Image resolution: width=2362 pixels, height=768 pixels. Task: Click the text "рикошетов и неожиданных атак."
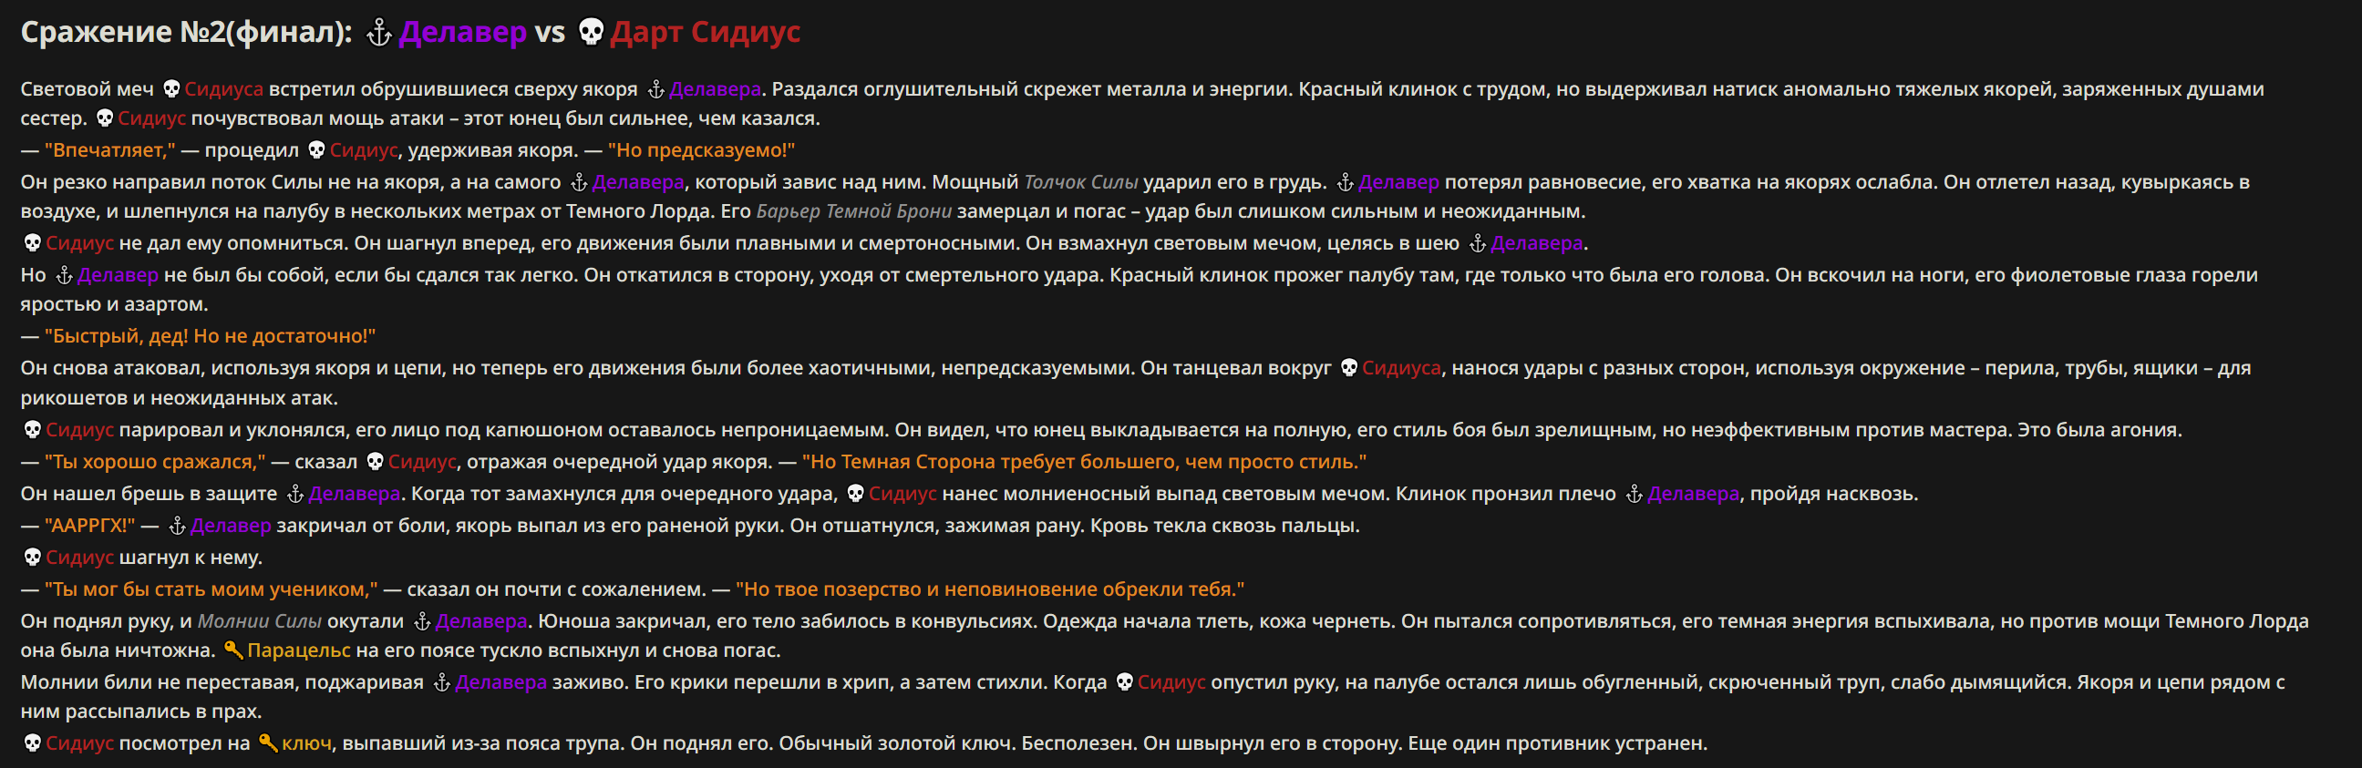[x=180, y=399]
